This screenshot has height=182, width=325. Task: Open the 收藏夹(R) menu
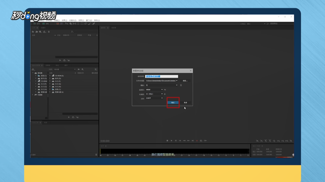pos(73,20)
